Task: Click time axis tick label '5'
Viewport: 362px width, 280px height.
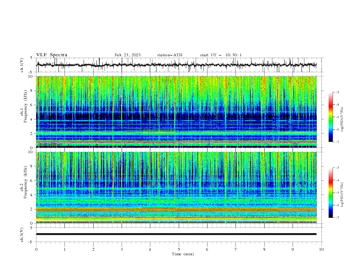Action: pos(179,249)
